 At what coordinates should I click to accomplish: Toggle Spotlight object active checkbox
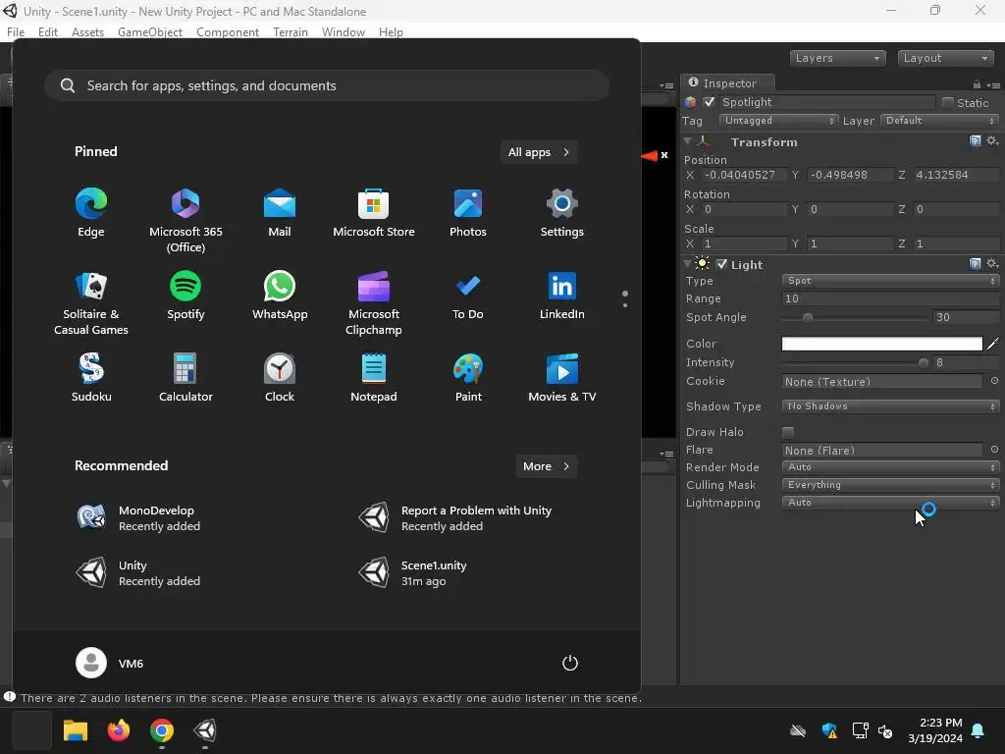709,102
